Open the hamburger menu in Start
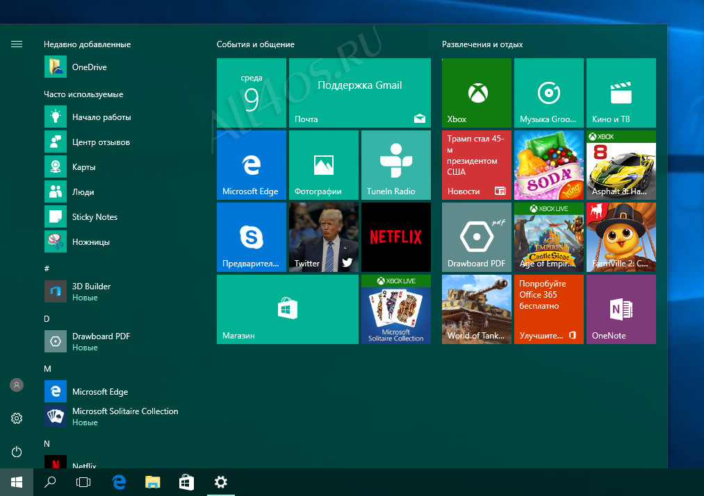This screenshot has height=496, width=704. point(17,44)
